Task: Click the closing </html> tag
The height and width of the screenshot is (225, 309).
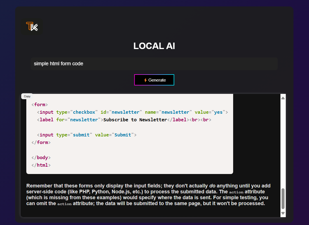Action: 41,165
